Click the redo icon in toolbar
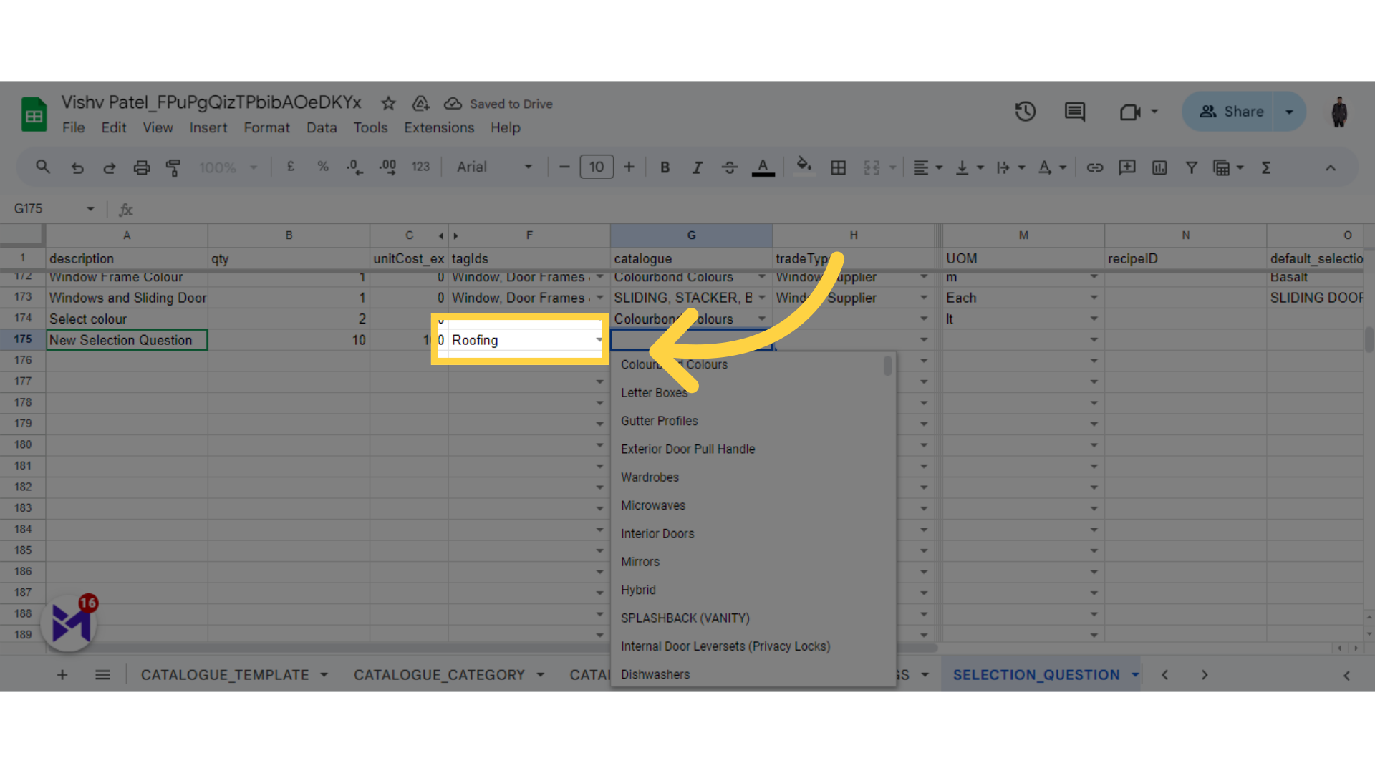The height and width of the screenshot is (773, 1375). click(x=109, y=168)
